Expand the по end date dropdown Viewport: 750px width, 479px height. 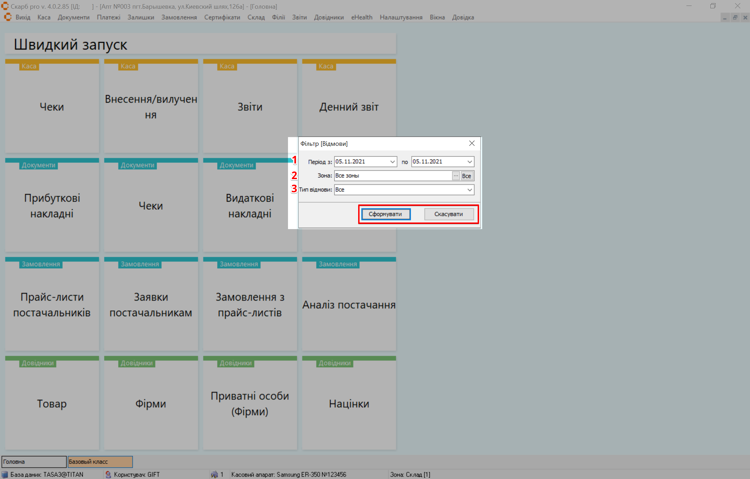coord(469,162)
